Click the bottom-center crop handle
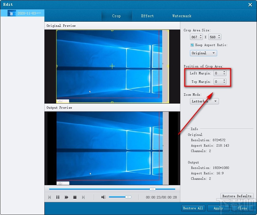The image size is (257, 215). (112, 102)
